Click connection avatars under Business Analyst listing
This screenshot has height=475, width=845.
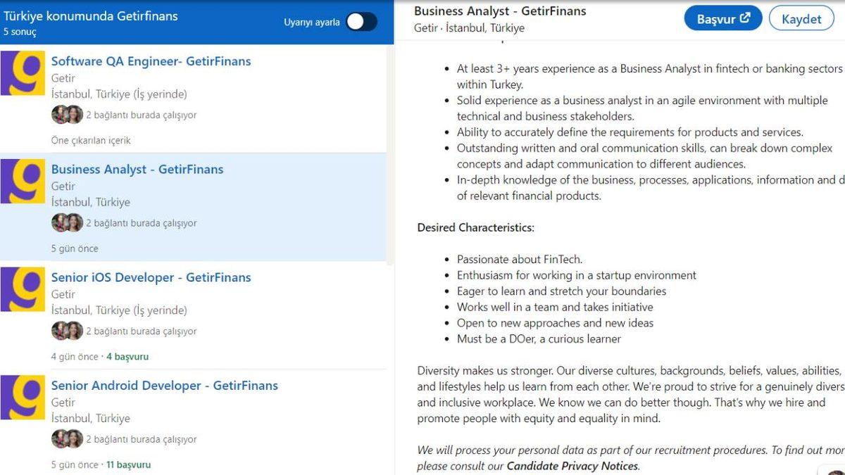click(67, 223)
